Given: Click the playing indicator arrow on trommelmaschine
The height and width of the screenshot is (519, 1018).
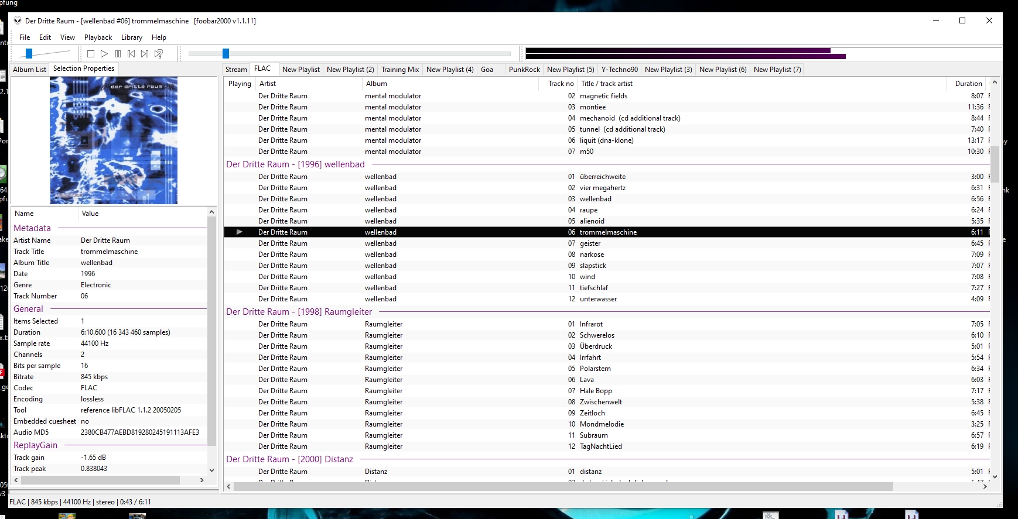Looking at the screenshot, I should click(x=239, y=232).
